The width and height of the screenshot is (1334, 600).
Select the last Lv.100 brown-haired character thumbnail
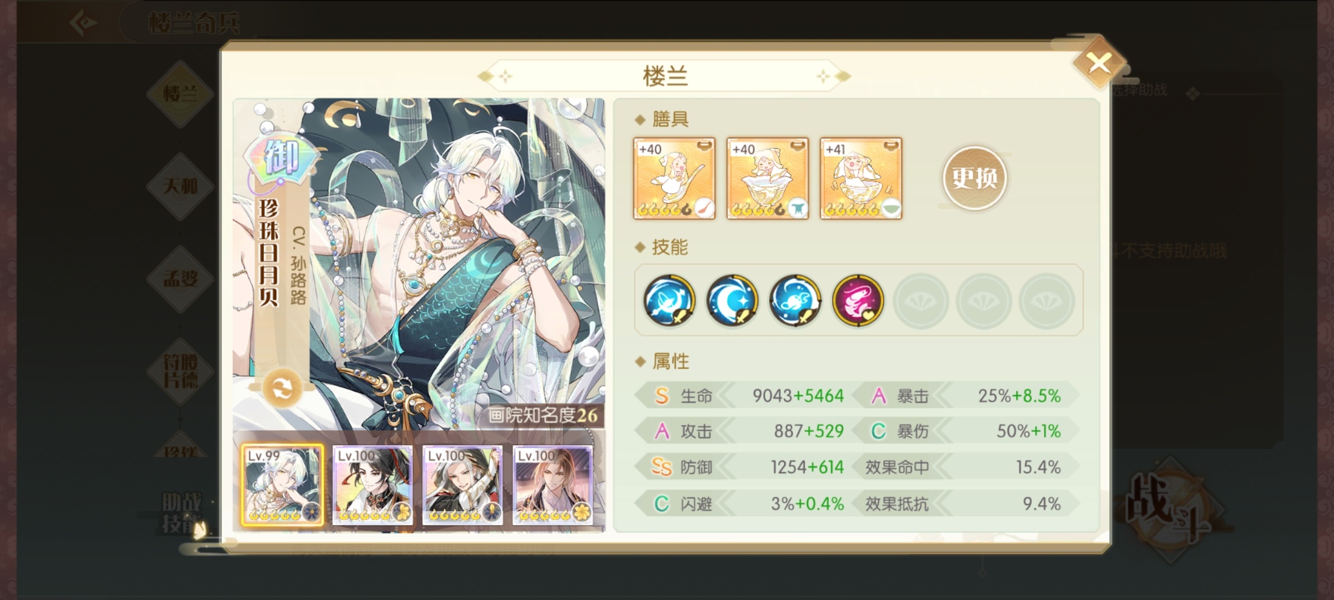coord(552,485)
